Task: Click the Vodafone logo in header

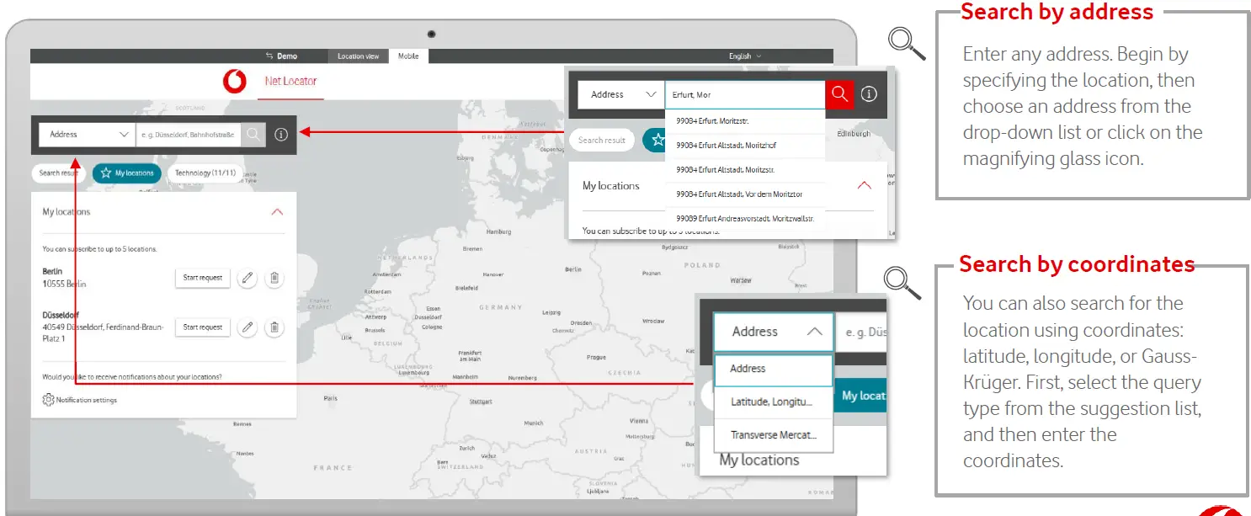Action: tap(235, 82)
